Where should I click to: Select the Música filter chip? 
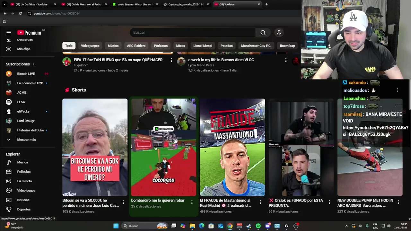pos(113,46)
